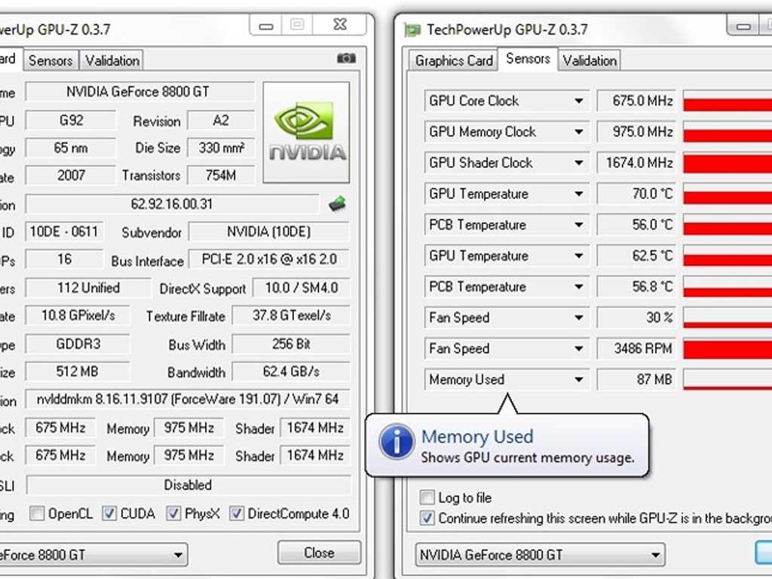Switch to the Graphics Card tab

pyautogui.click(x=454, y=61)
